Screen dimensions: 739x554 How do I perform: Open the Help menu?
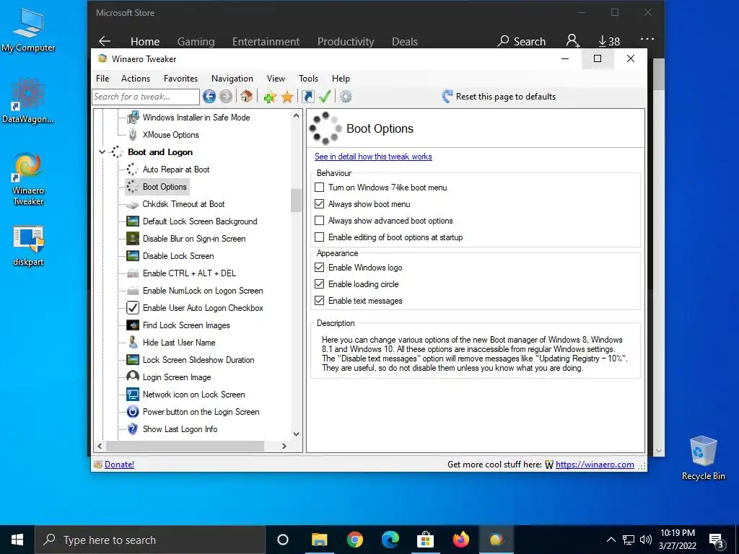coord(341,79)
